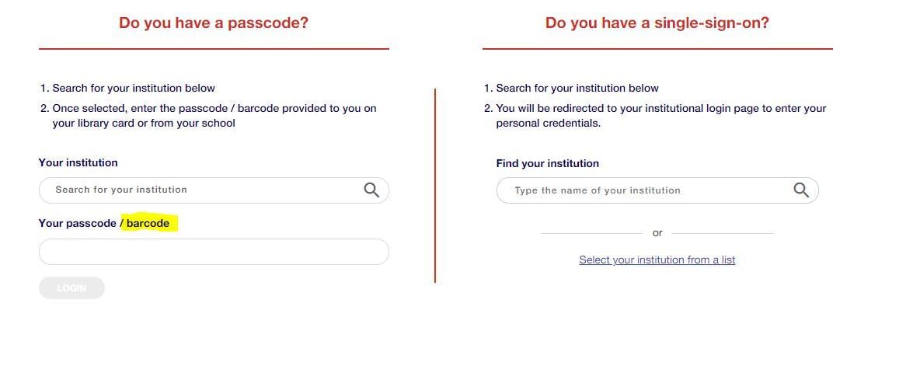The image size is (913, 380).
Task: Select the 'Your institution' field label
Action: click(x=78, y=162)
